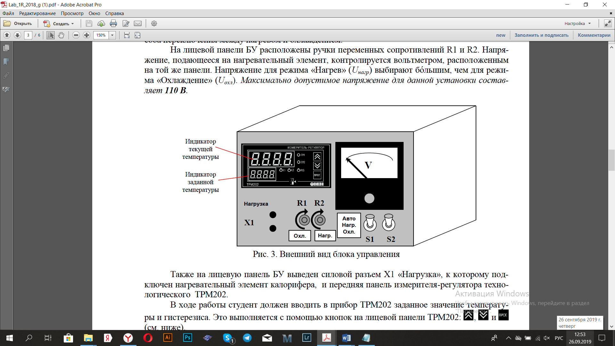This screenshot has width=615, height=346.
Task: Go to previous page arrow
Action: [x=7, y=35]
